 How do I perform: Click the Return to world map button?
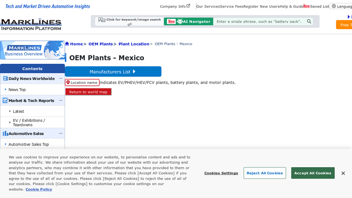[88, 92]
